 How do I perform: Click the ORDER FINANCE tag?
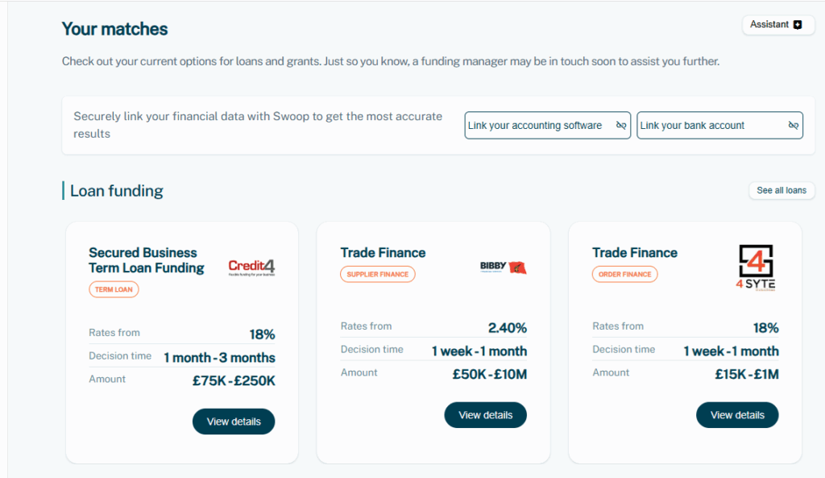(624, 274)
